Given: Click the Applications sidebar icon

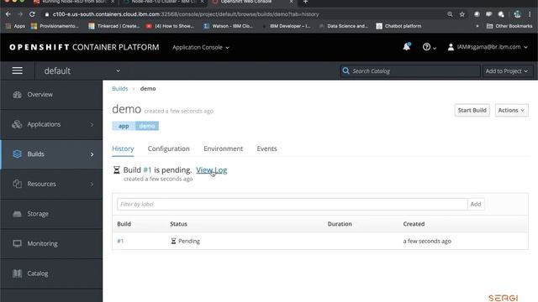Looking at the screenshot, I should pos(17,124).
